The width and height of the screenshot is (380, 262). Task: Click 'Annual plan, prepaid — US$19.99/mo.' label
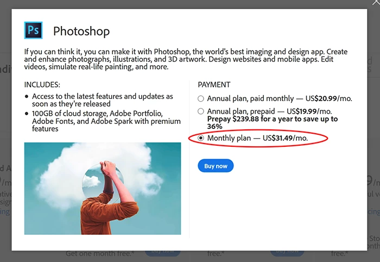coord(269,111)
